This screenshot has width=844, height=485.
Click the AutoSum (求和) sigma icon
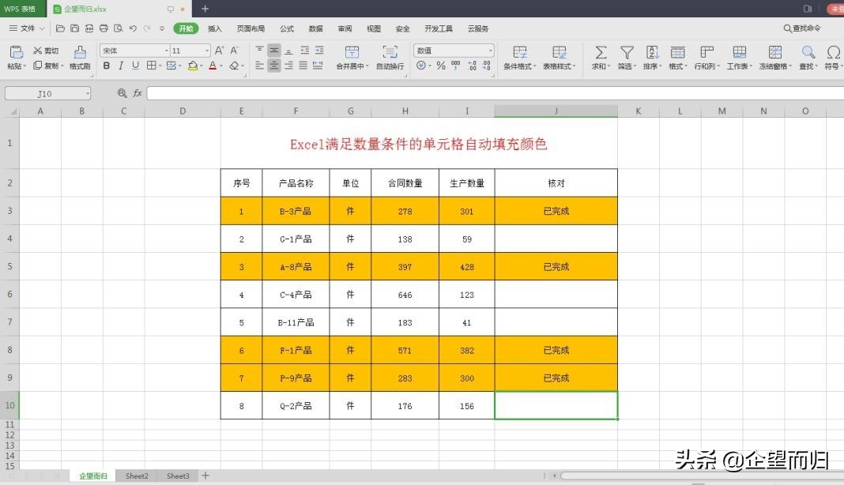601,52
